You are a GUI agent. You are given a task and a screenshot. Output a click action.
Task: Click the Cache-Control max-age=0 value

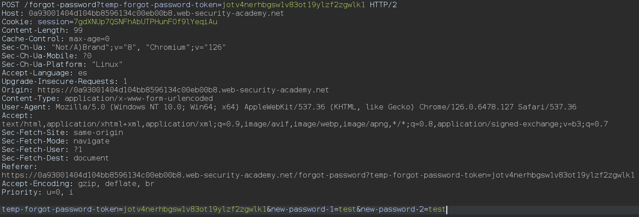click(x=89, y=39)
